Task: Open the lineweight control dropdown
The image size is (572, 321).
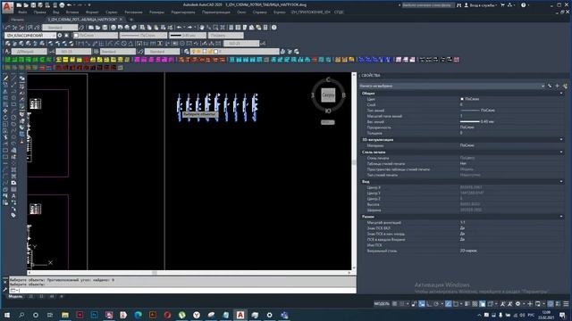Action: (188, 36)
